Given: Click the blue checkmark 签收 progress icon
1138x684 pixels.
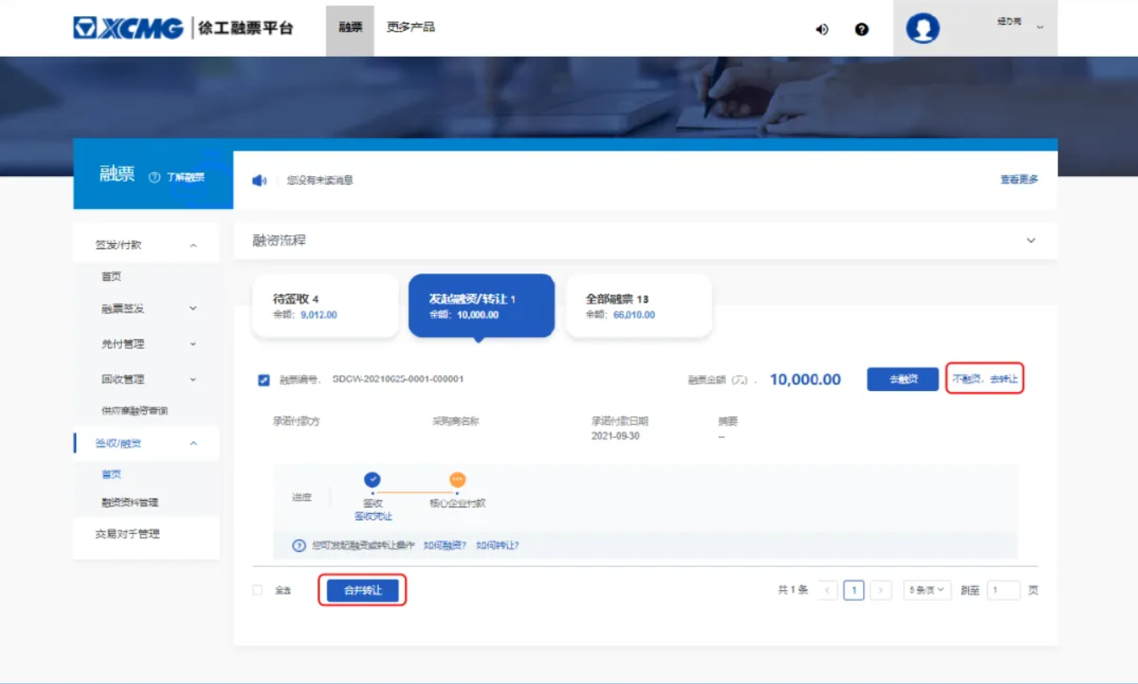Looking at the screenshot, I should [x=372, y=480].
